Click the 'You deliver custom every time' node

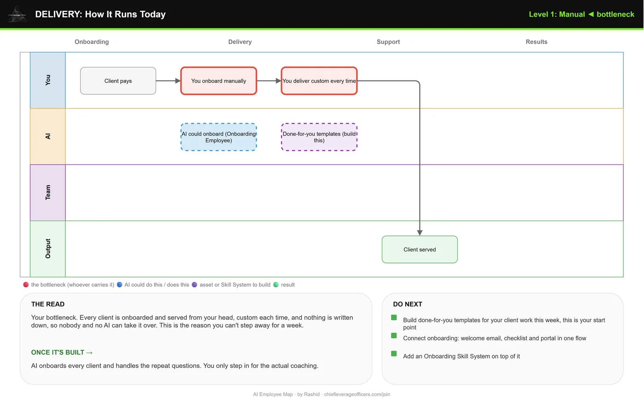[x=319, y=81]
